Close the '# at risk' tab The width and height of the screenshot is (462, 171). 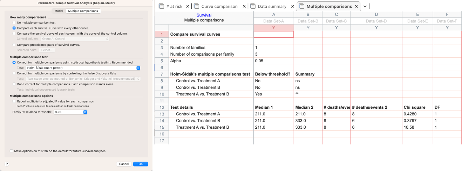tap(188, 6)
